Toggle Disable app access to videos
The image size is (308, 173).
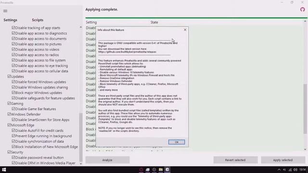pyautogui.click(x=13, y=49)
